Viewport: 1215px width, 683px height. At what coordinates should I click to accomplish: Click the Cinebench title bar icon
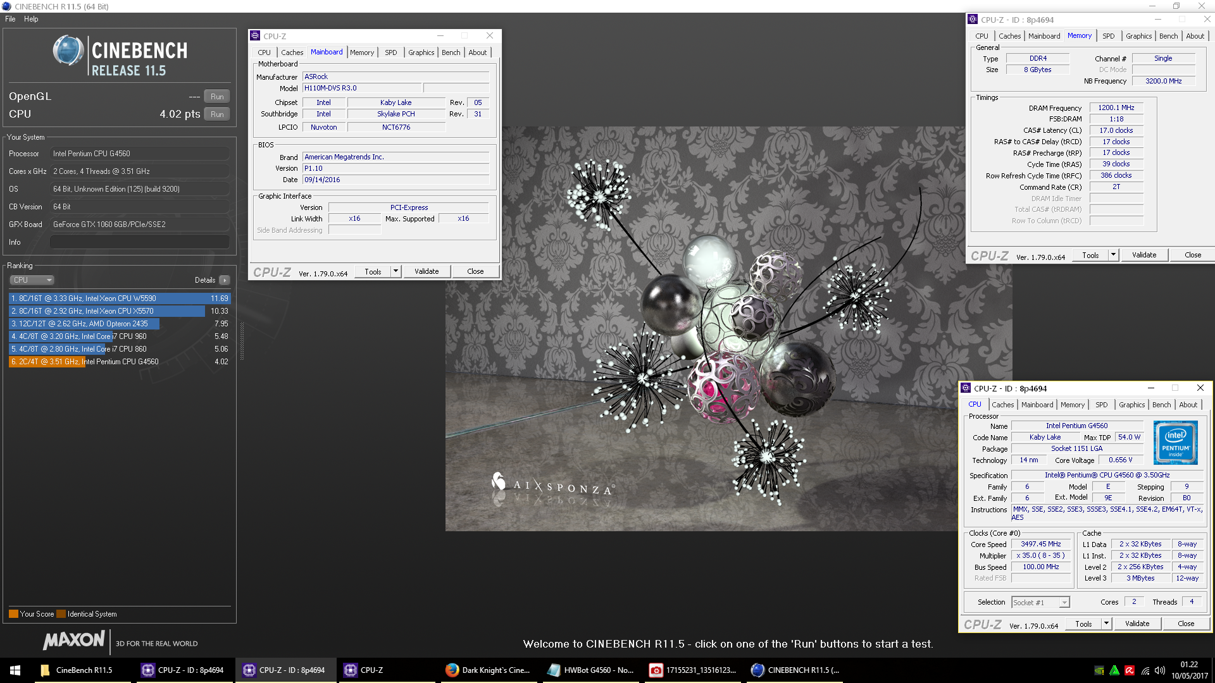tap(6, 6)
